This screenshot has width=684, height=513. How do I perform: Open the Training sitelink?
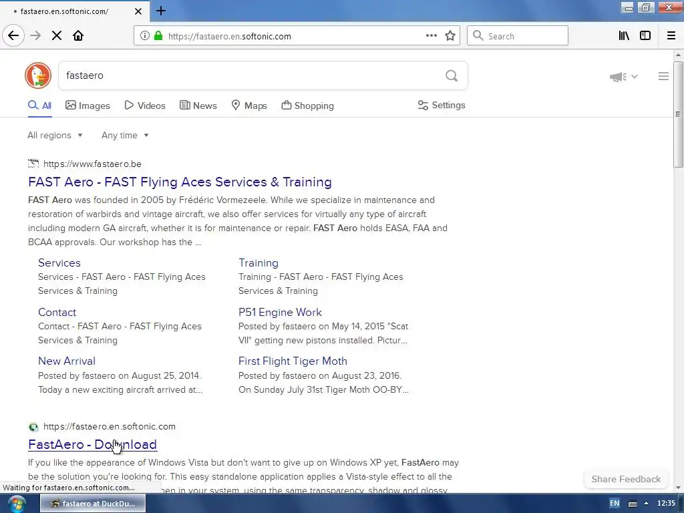(x=259, y=263)
